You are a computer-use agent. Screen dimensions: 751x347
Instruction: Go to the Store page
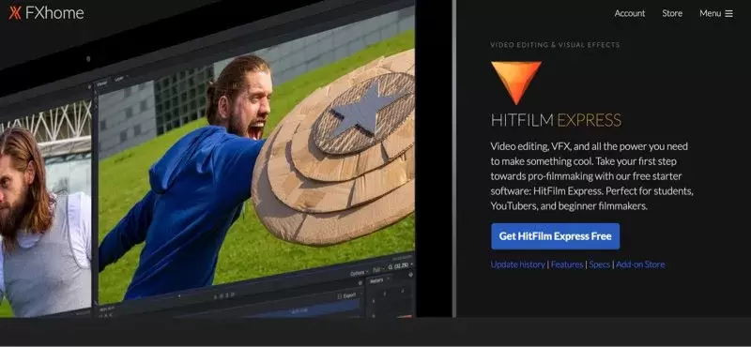pyautogui.click(x=672, y=13)
